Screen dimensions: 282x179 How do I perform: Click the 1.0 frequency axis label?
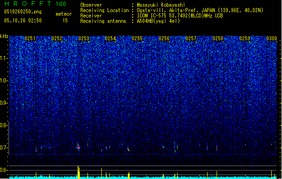click(x=4, y=81)
